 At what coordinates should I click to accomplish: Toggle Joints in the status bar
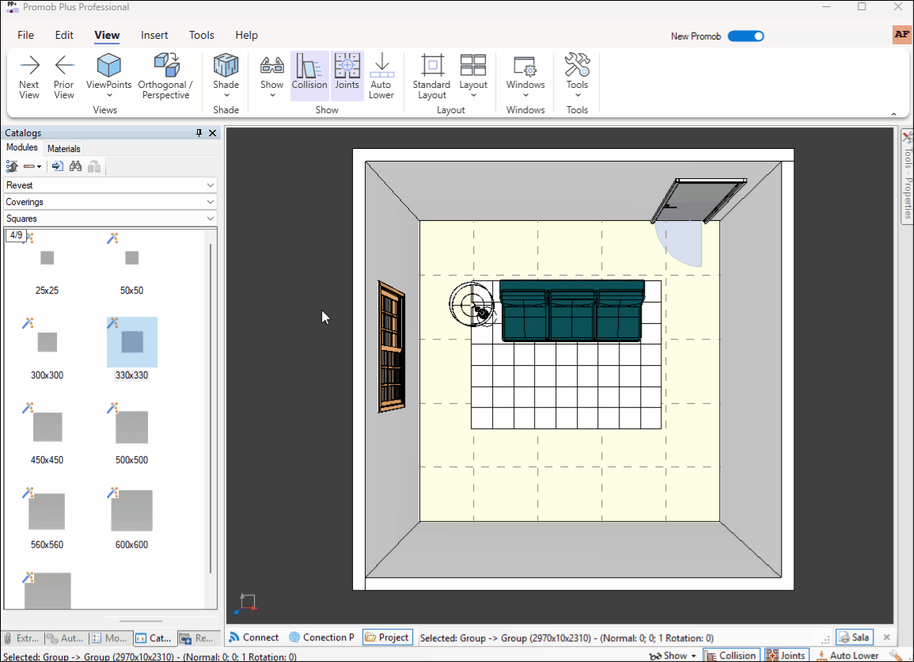coord(787,656)
